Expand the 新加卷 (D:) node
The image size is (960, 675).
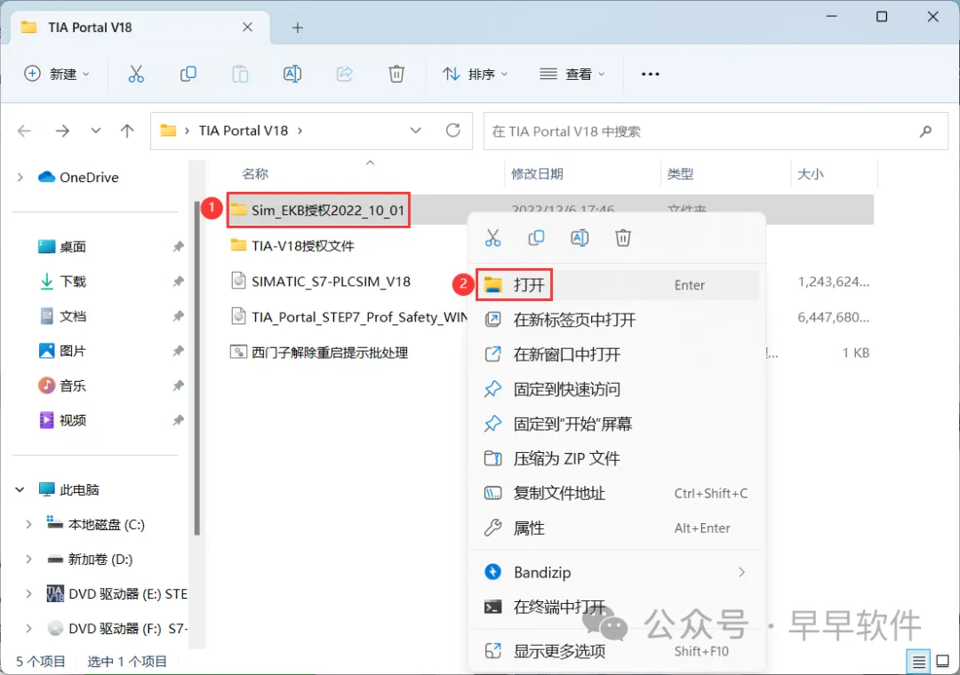pyautogui.click(x=28, y=560)
